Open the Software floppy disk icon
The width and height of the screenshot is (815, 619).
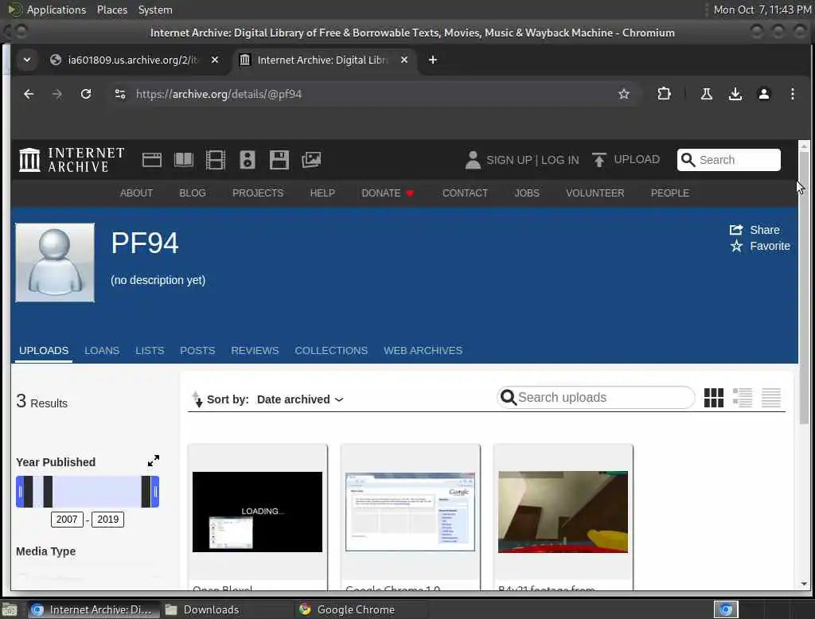pos(279,160)
